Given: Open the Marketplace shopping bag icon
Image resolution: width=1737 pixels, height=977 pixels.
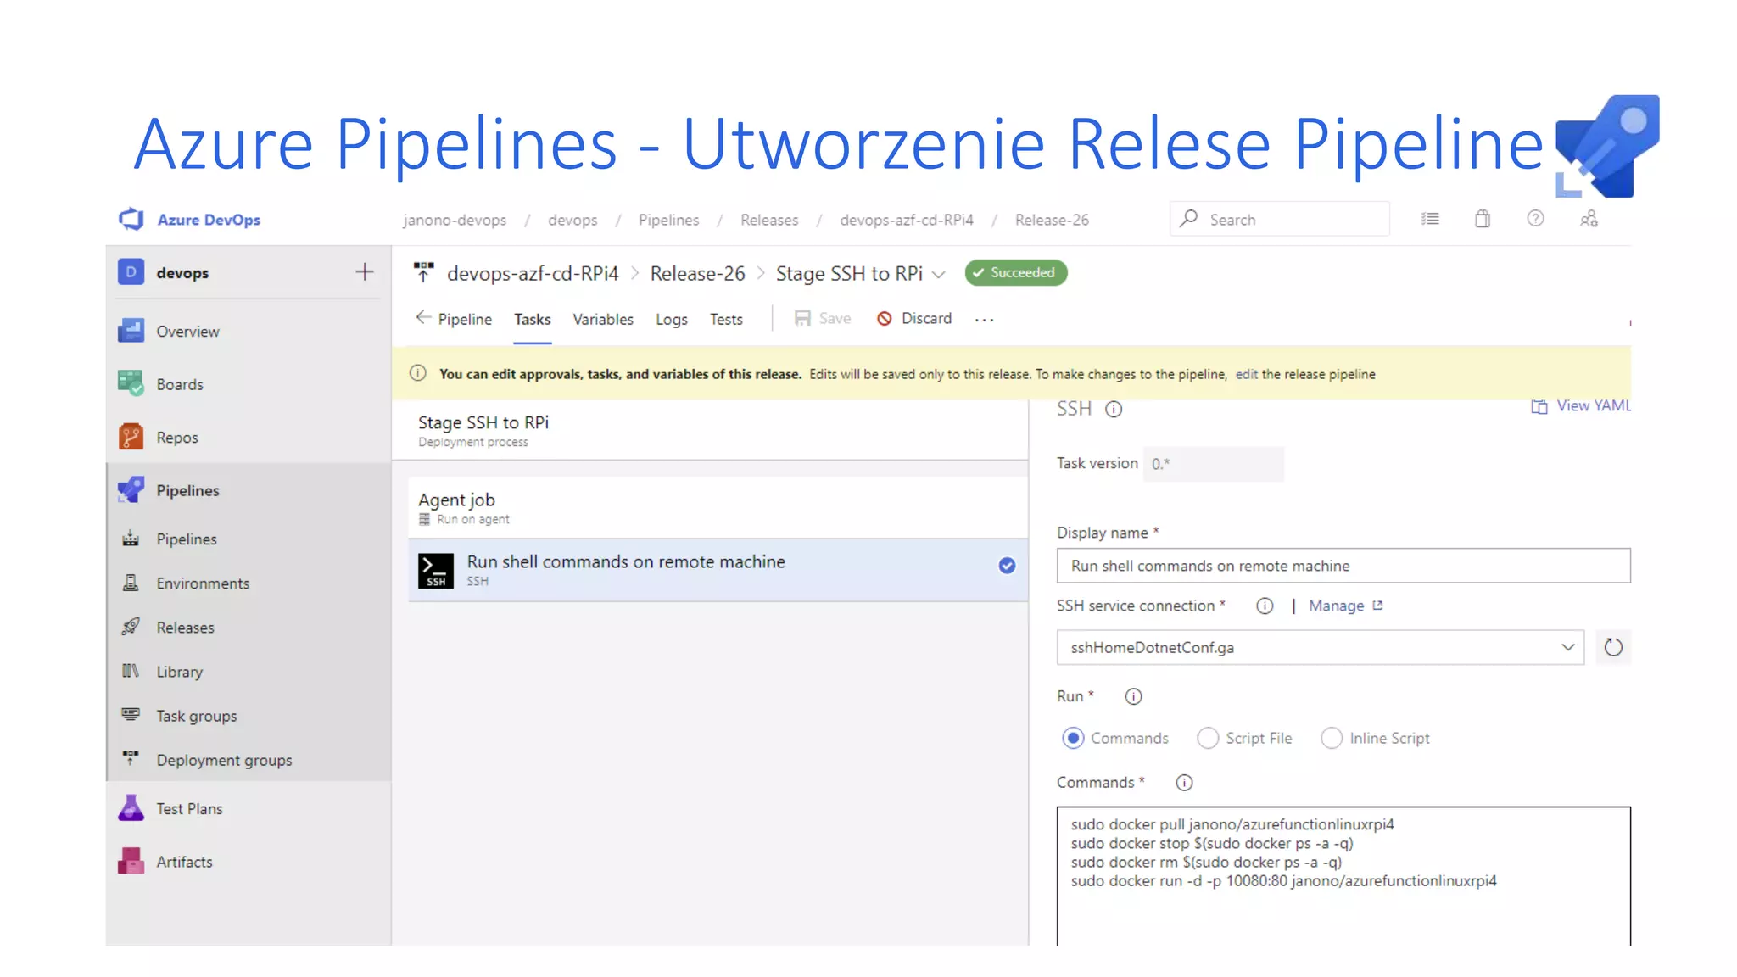Looking at the screenshot, I should tap(1483, 219).
